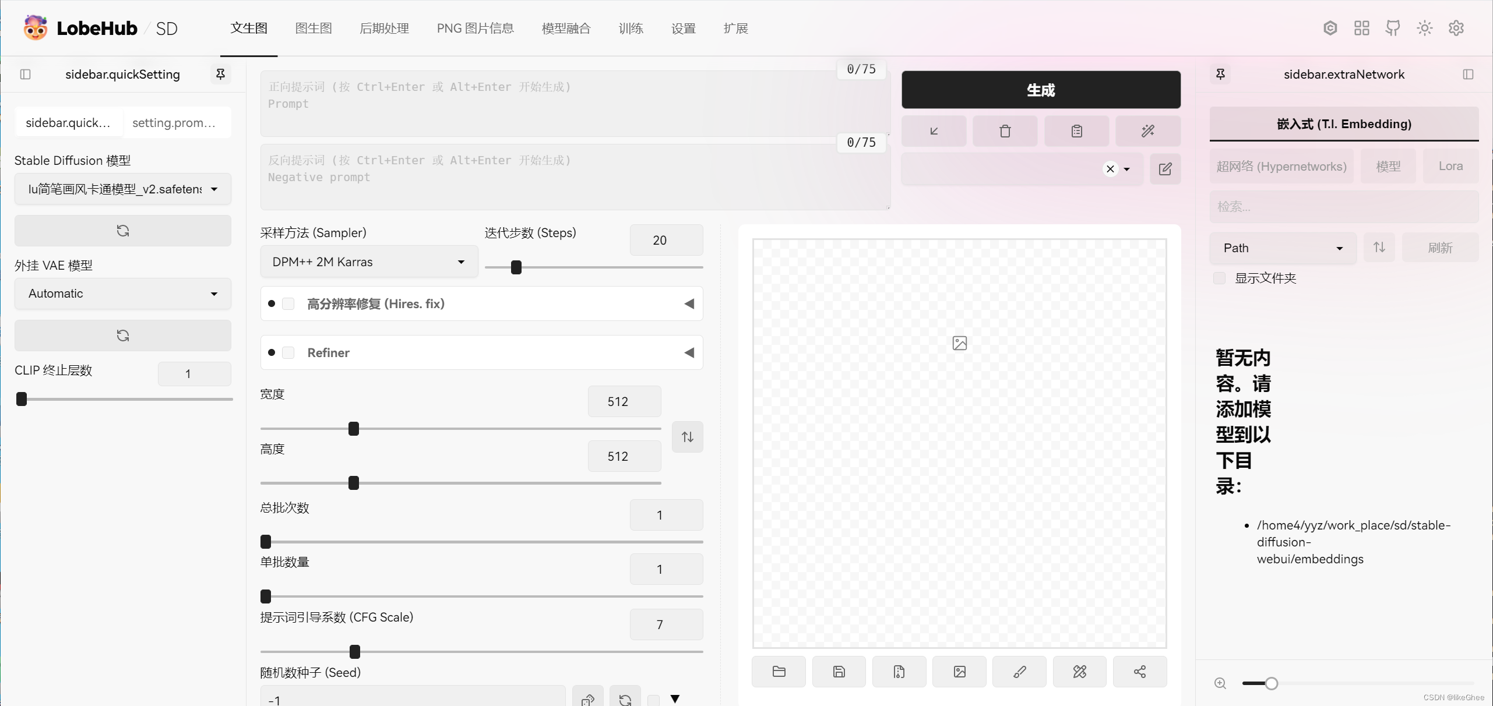
Task: Select the 超网络 (Hypernetworks) button
Action: [x=1281, y=166]
